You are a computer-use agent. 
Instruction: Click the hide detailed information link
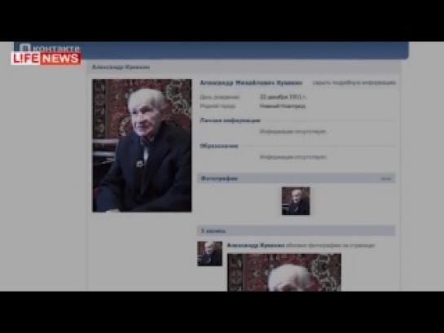tap(354, 82)
